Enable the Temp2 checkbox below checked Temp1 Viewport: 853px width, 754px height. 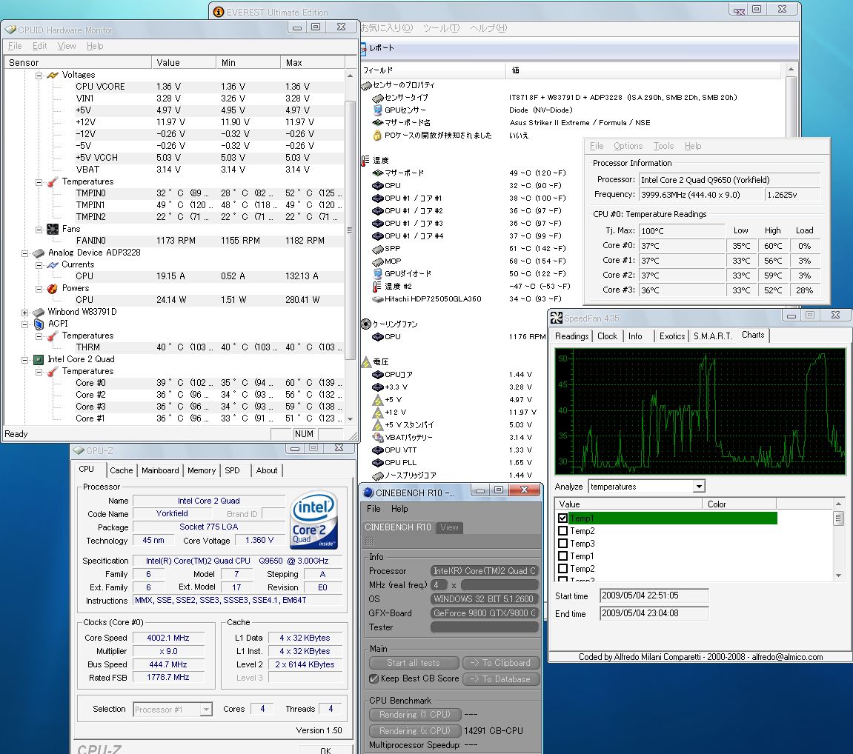tap(562, 531)
